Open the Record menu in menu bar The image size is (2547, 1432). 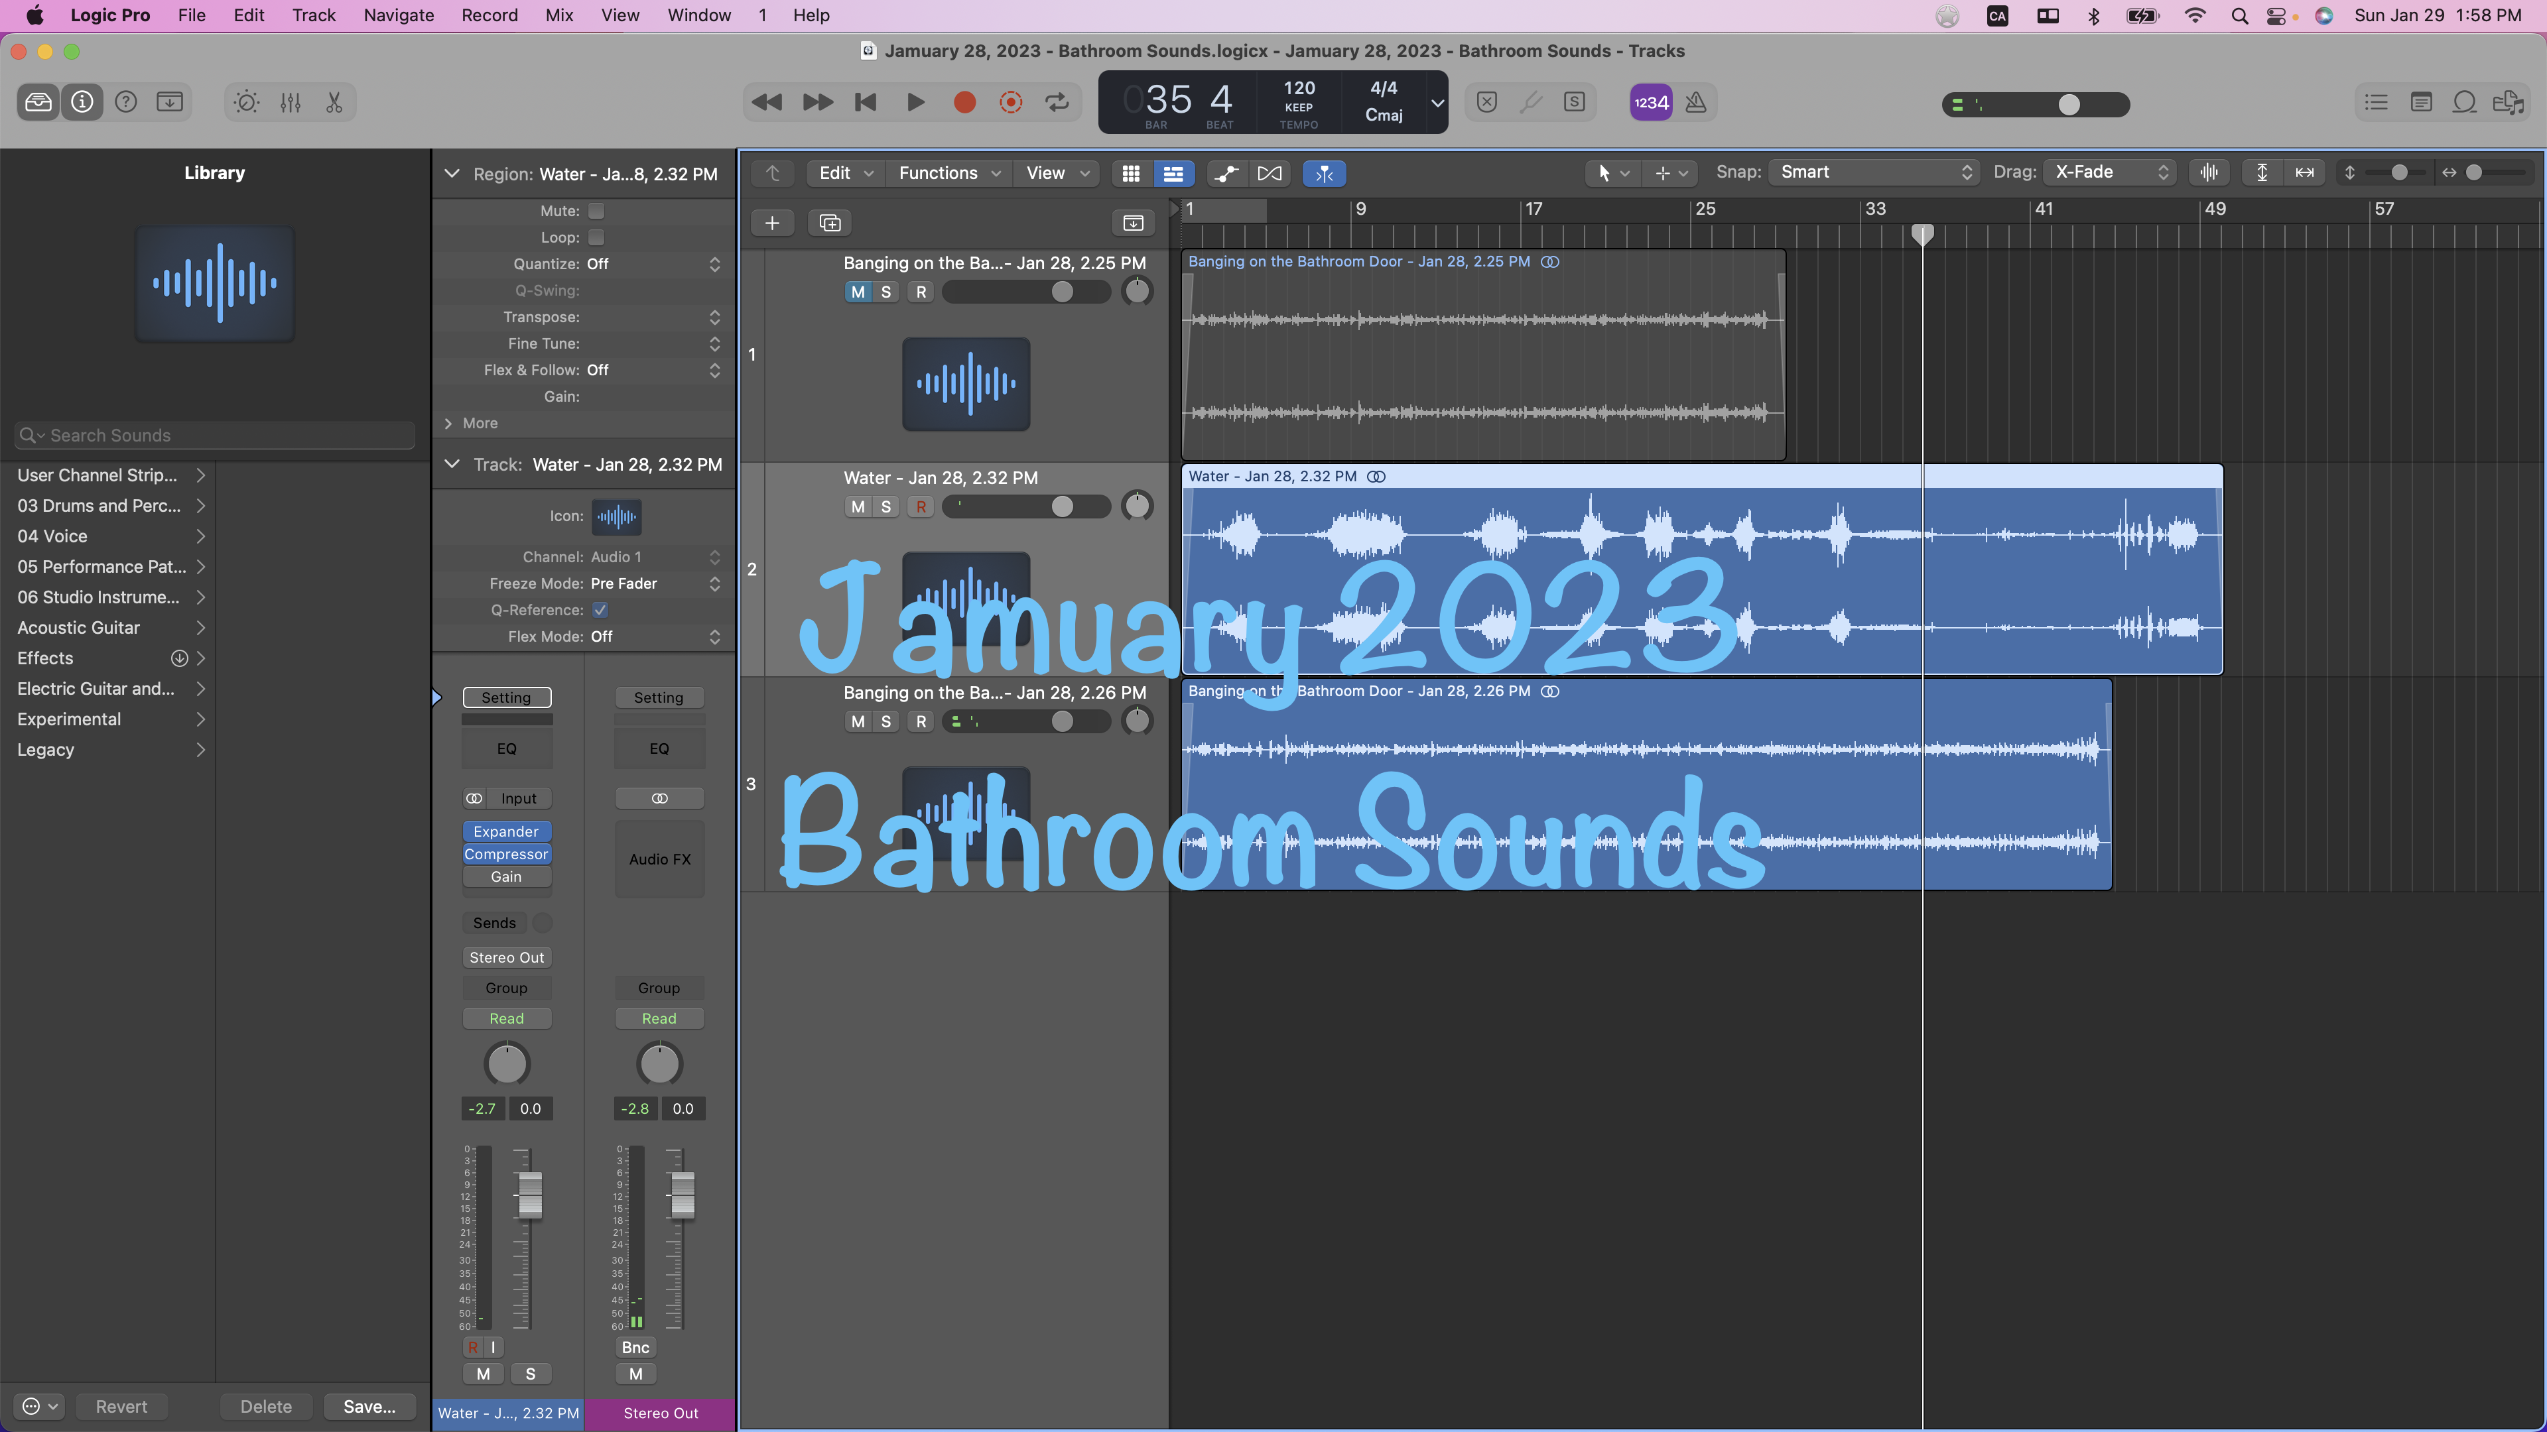coord(490,15)
